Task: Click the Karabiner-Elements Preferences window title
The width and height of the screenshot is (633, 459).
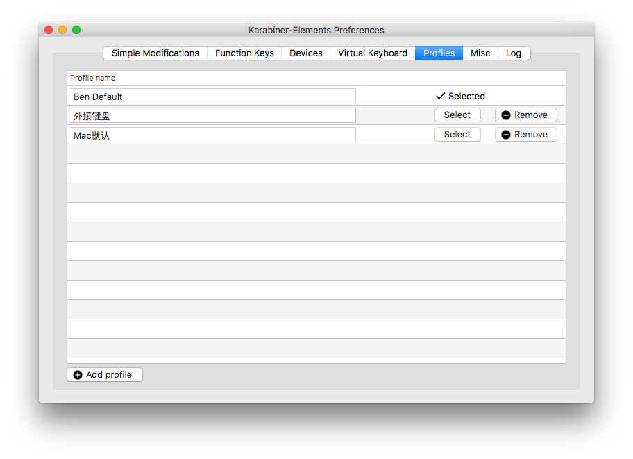Action: click(316, 31)
